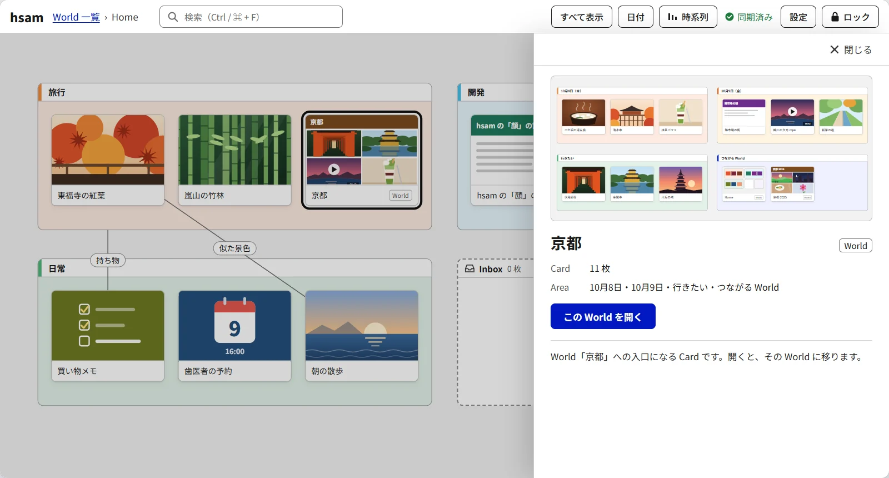Viewport: 889px width, 478px height.
Task: Select the 東福寺の紅葉 card
Action: tap(108, 160)
